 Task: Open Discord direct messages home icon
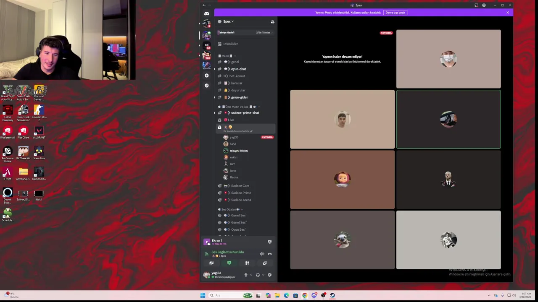click(x=206, y=14)
